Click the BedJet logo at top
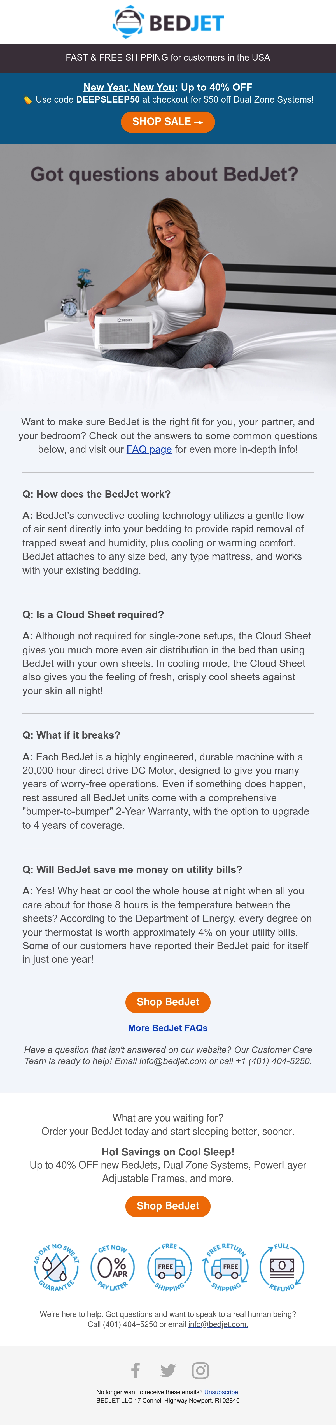 [168, 22]
